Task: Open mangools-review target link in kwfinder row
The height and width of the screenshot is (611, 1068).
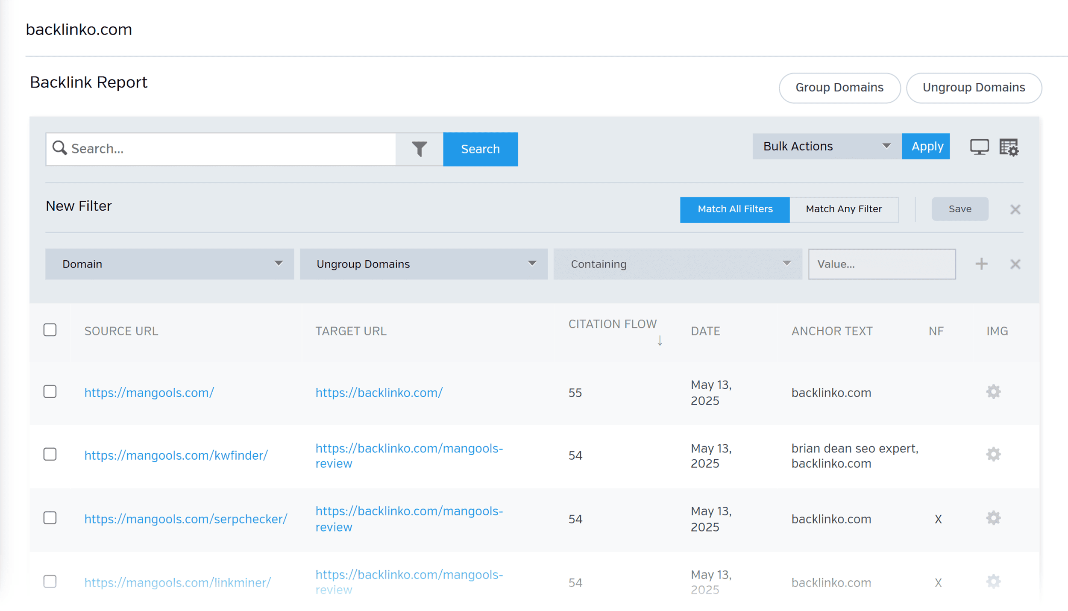Action: click(x=409, y=455)
